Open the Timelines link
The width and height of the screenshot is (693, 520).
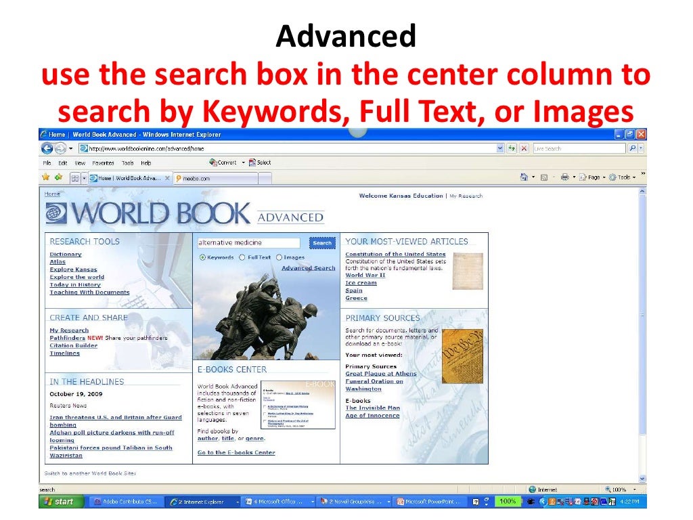coord(64,353)
